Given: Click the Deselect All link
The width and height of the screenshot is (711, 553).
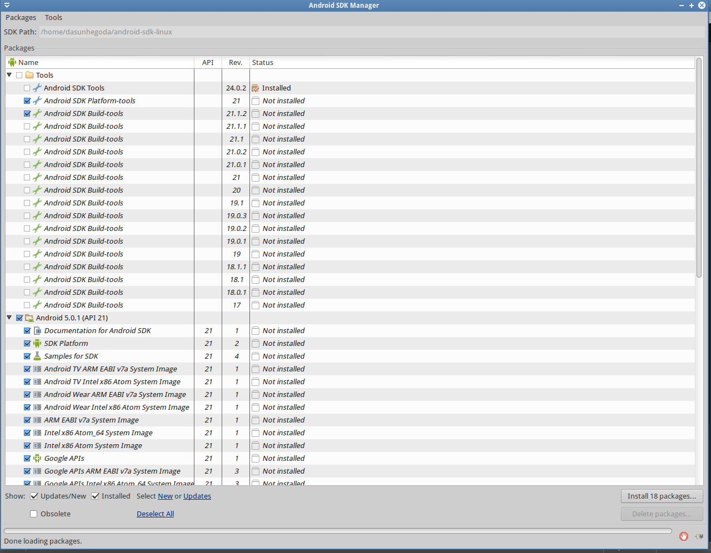Looking at the screenshot, I should 155,514.
